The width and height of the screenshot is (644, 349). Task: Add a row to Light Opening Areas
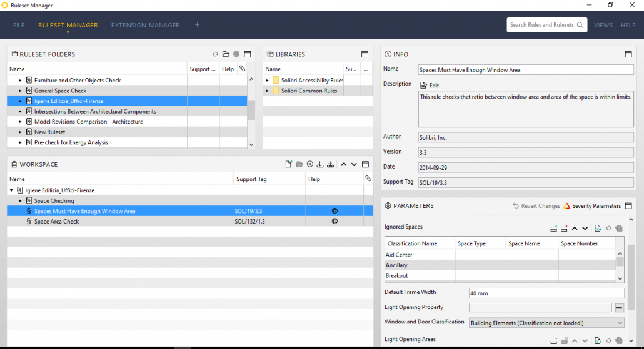point(553,340)
